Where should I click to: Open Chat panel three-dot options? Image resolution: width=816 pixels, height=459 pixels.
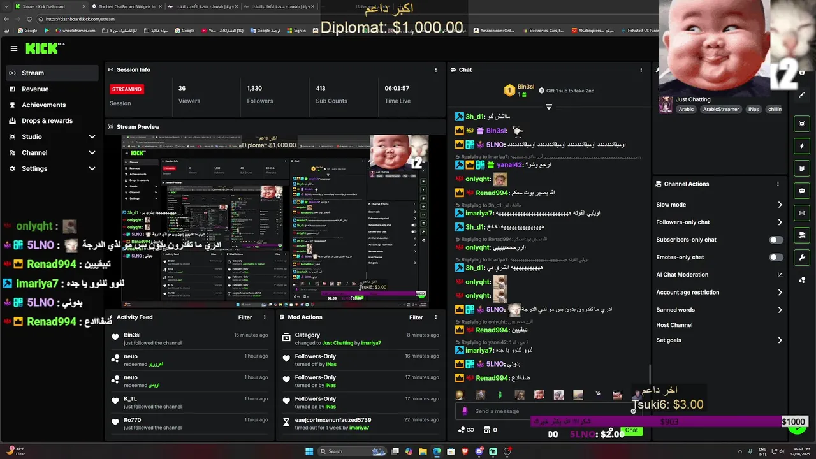click(x=641, y=69)
